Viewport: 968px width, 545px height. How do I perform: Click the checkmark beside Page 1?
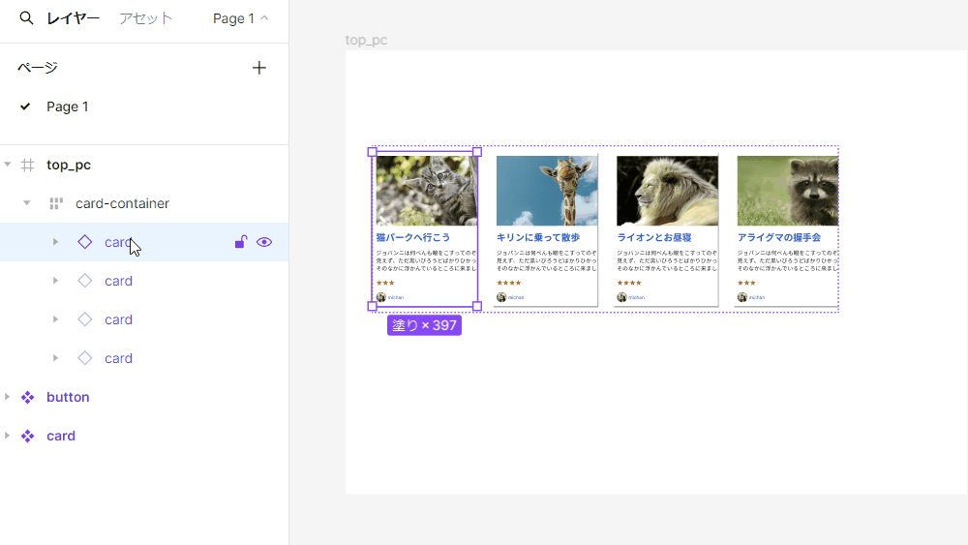pyautogui.click(x=25, y=106)
